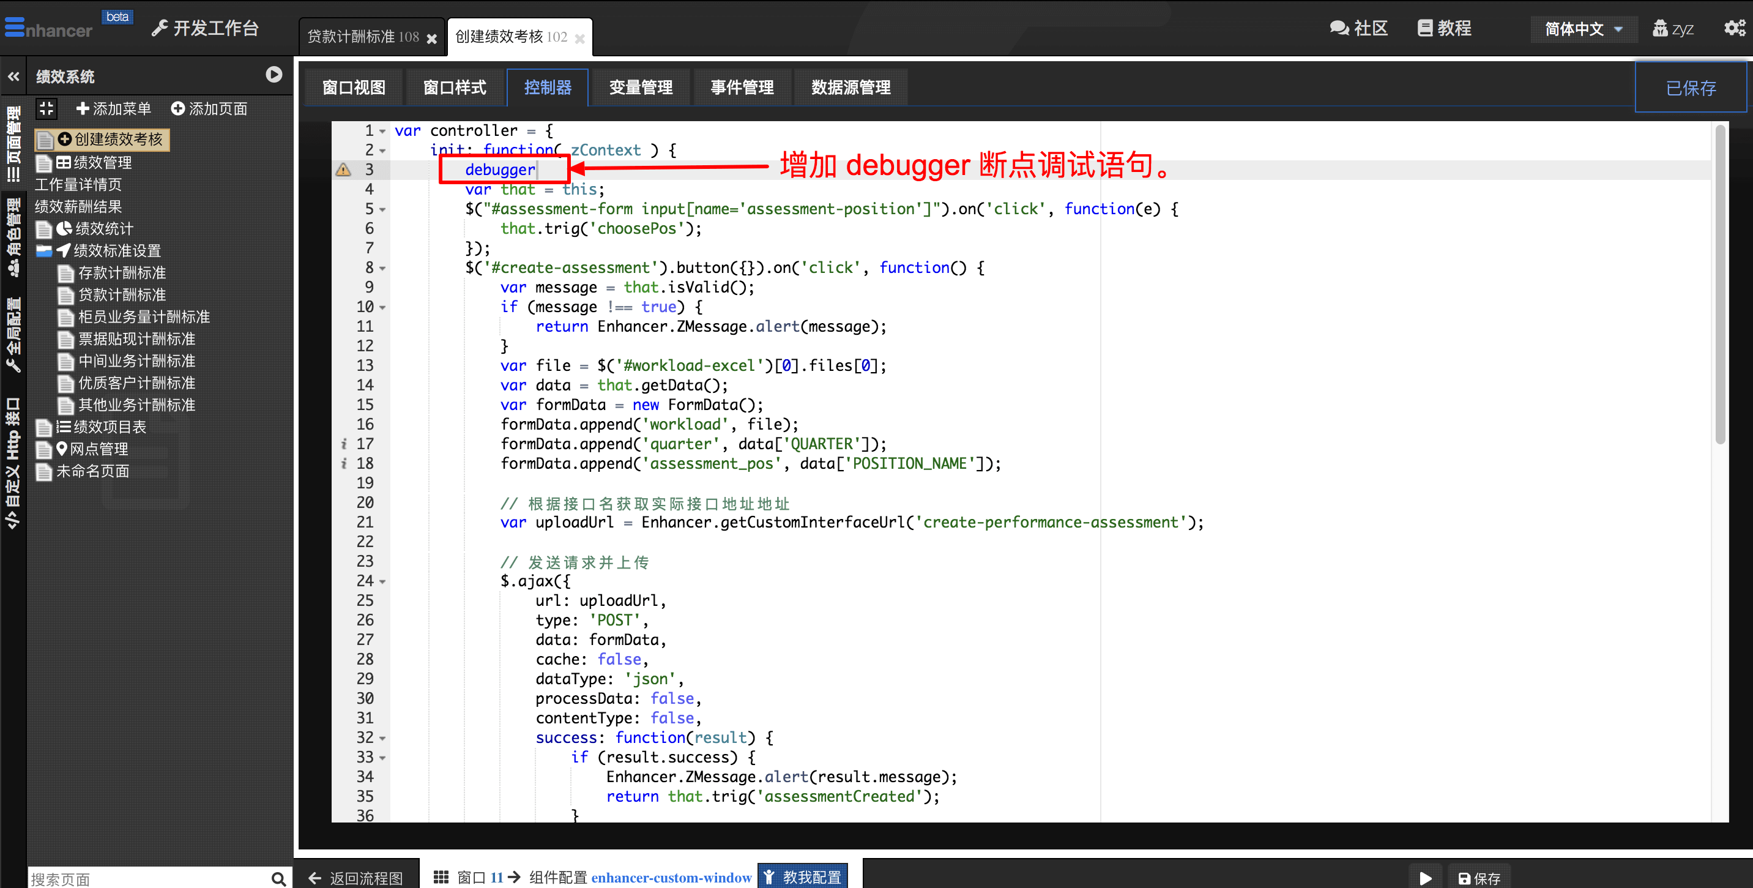Open the 教程 tutorial link
The image size is (1753, 888).
(1444, 28)
